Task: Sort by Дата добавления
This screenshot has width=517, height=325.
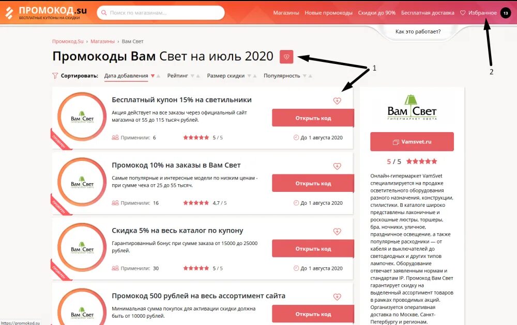Action: 126,76
